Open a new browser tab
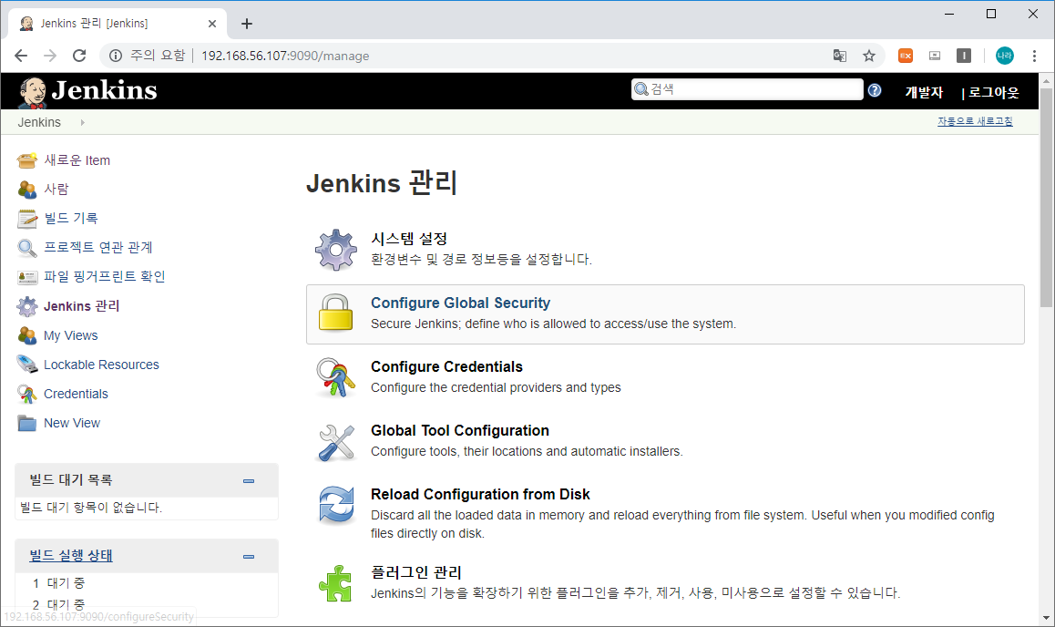The image size is (1055, 627). click(x=247, y=24)
